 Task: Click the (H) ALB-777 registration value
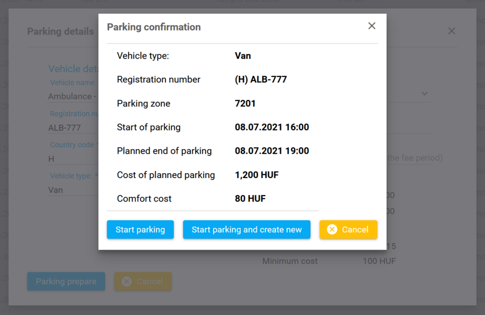coord(261,80)
